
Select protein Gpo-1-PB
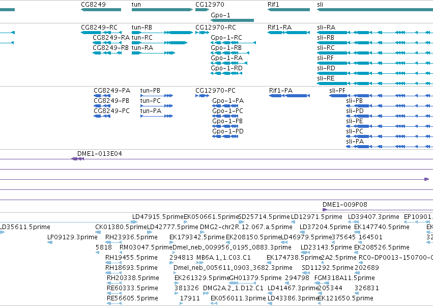click(225, 126)
